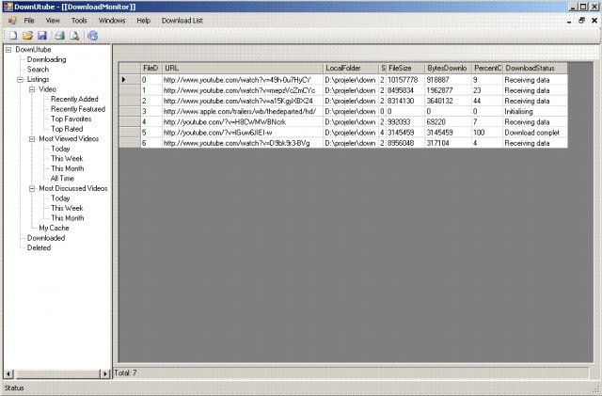Image resolution: width=602 pixels, height=396 pixels.
Task: Click the FileSize column header
Action: (x=405, y=69)
